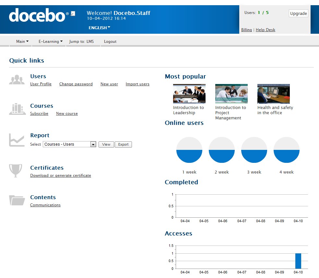Open the ENGLISH language dropdown
The height and width of the screenshot is (278, 319).
click(99, 28)
